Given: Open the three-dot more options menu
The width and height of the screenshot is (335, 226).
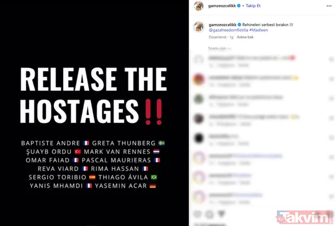Looking at the screenshot, I should pyautogui.click(x=329, y=6).
